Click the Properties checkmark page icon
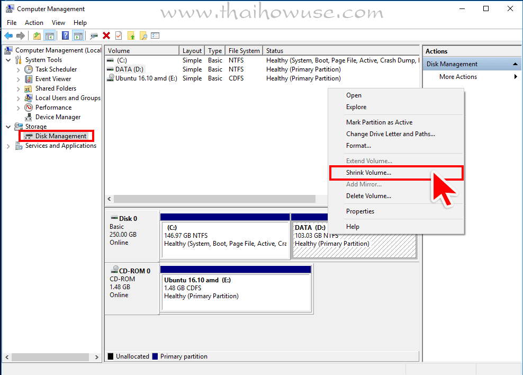Image resolution: width=523 pixels, height=375 pixels. (119, 35)
